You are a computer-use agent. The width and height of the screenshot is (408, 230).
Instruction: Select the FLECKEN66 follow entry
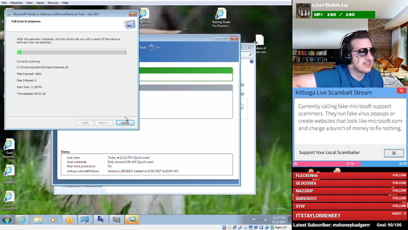pos(350,176)
